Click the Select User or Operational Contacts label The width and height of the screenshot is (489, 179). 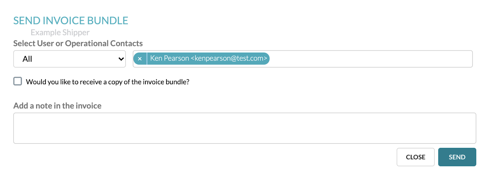click(78, 43)
